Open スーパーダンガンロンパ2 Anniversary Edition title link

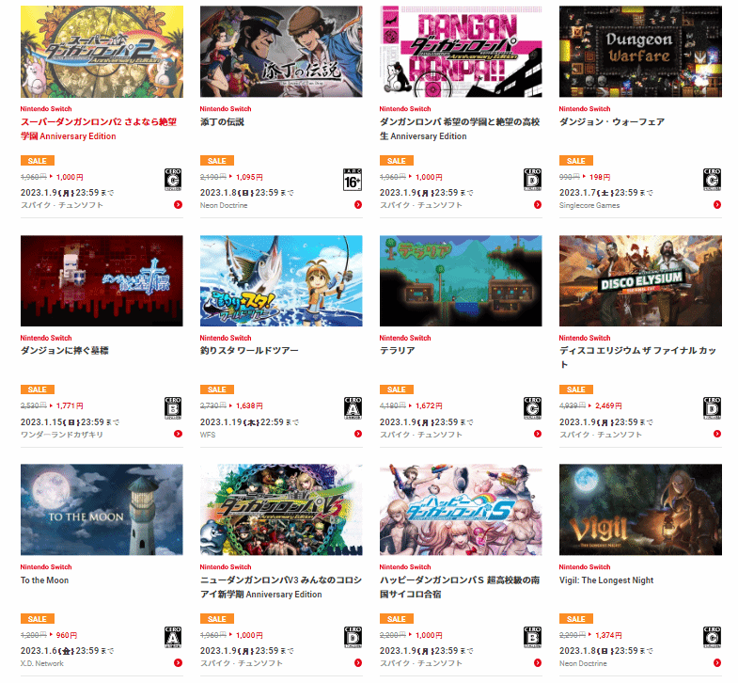pyautogui.click(x=99, y=129)
